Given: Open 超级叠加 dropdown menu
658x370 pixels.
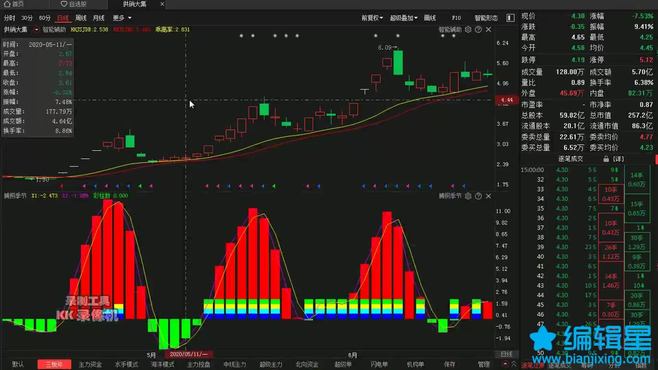Looking at the screenshot, I should tap(403, 18).
